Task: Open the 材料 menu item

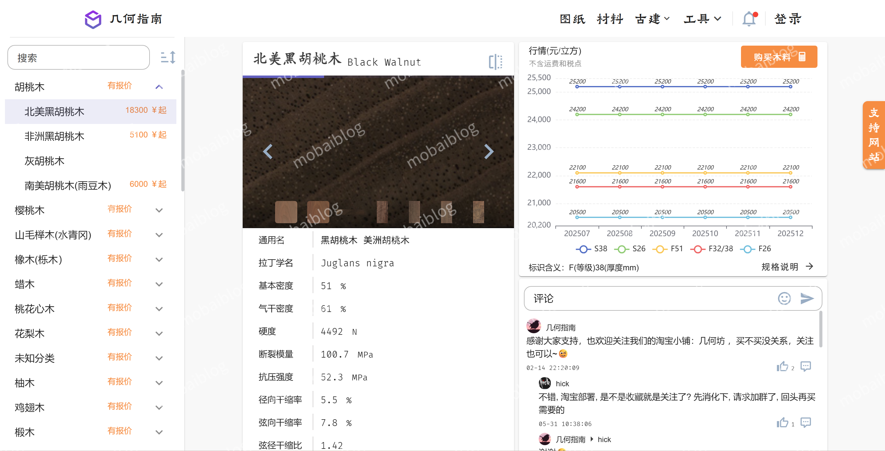Action: (610, 19)
